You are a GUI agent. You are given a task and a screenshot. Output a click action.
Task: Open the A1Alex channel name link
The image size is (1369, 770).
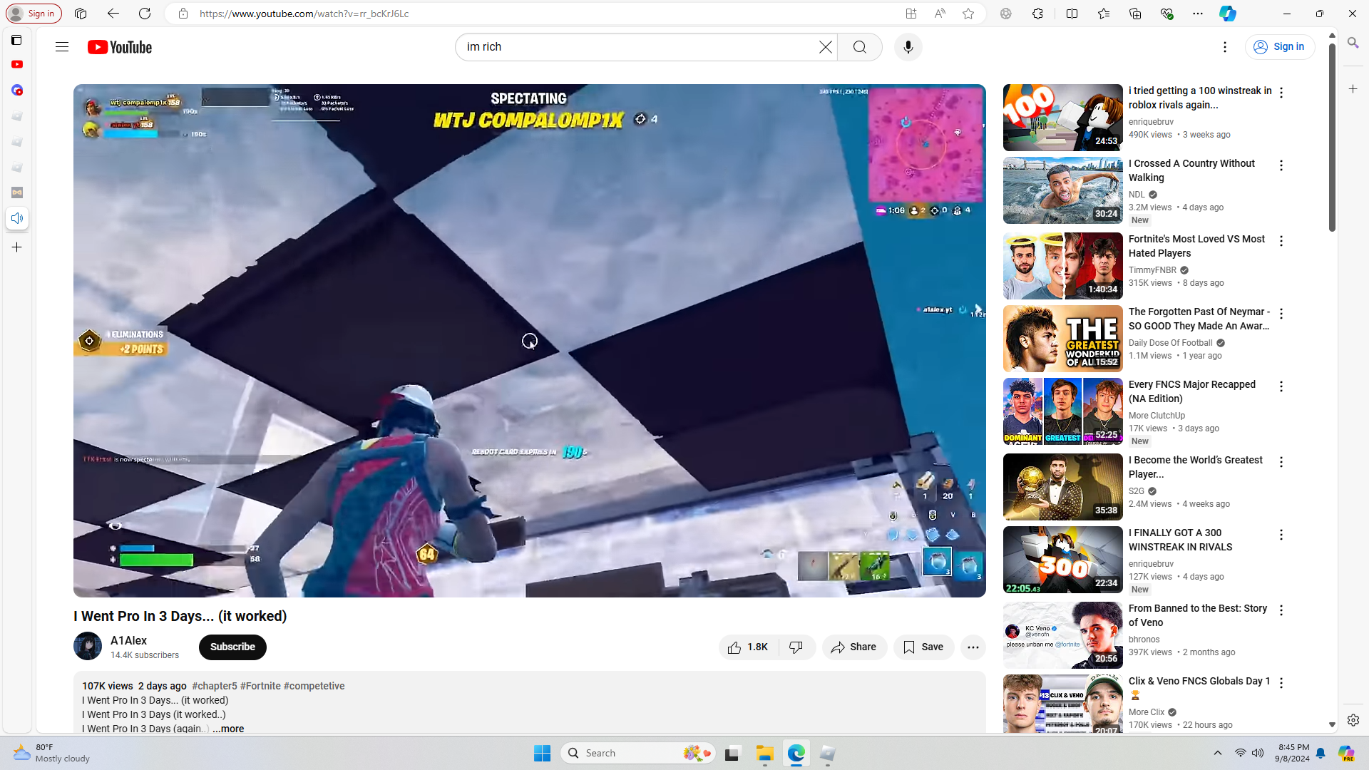(129, 640)
